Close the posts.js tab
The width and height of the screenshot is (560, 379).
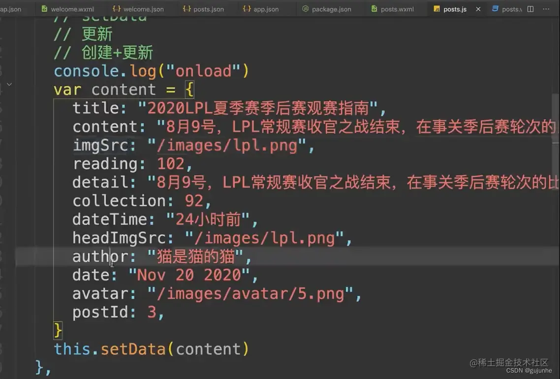coord(478,9)
